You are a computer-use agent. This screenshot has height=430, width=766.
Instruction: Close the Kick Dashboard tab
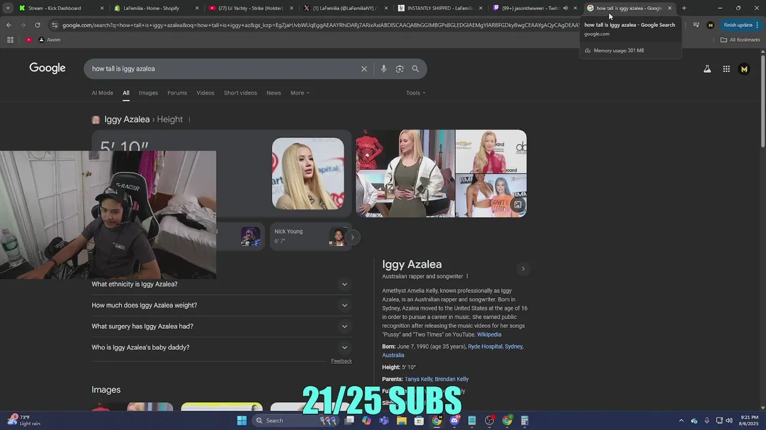(102, 8)
